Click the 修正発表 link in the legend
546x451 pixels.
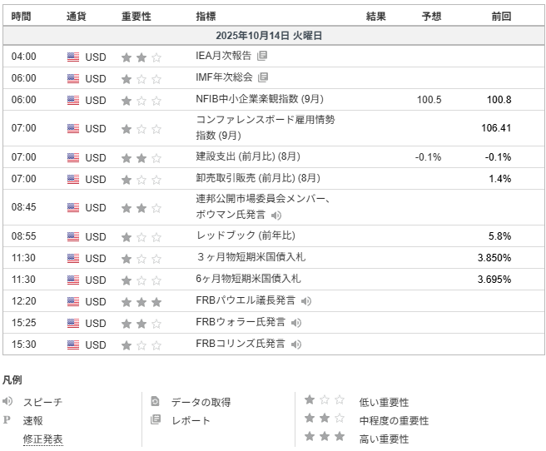click(x=42, y=439)
